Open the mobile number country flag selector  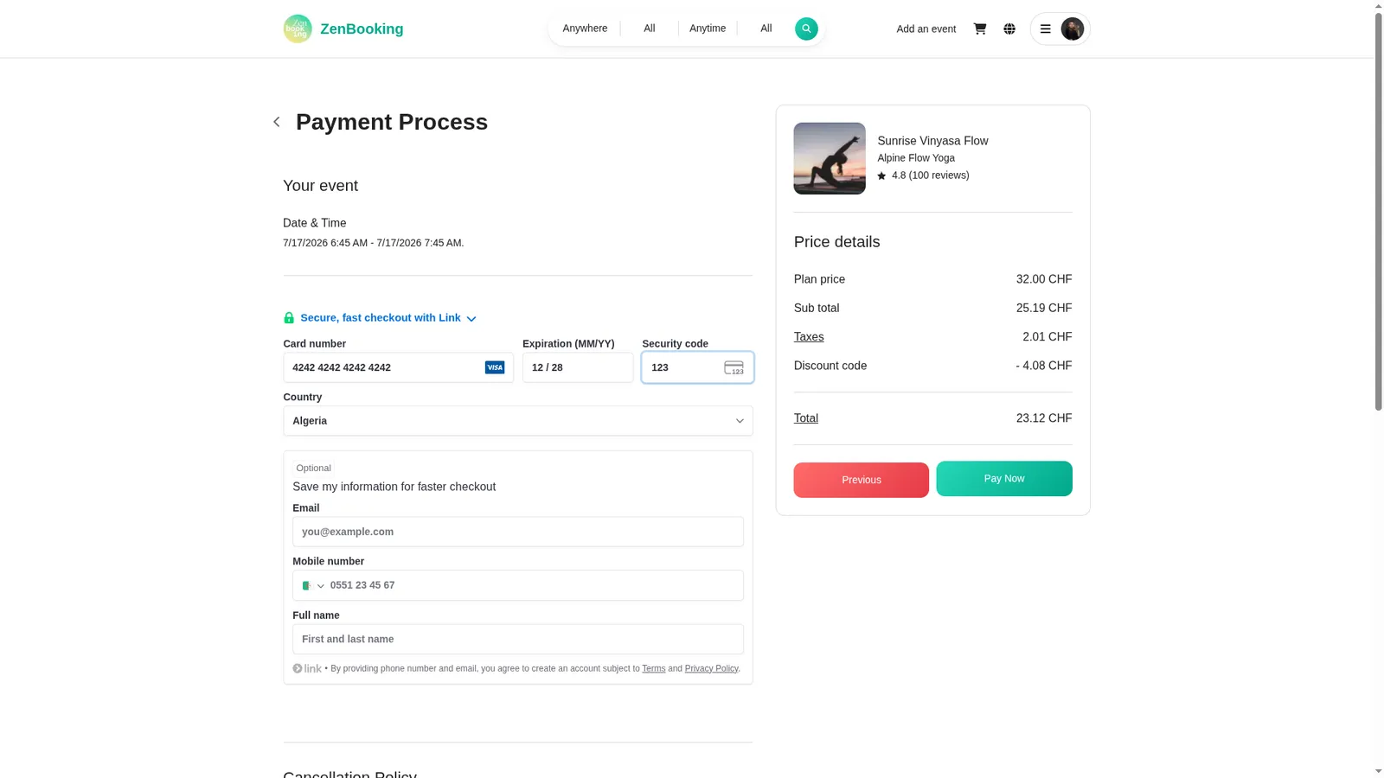click(313, 585)
